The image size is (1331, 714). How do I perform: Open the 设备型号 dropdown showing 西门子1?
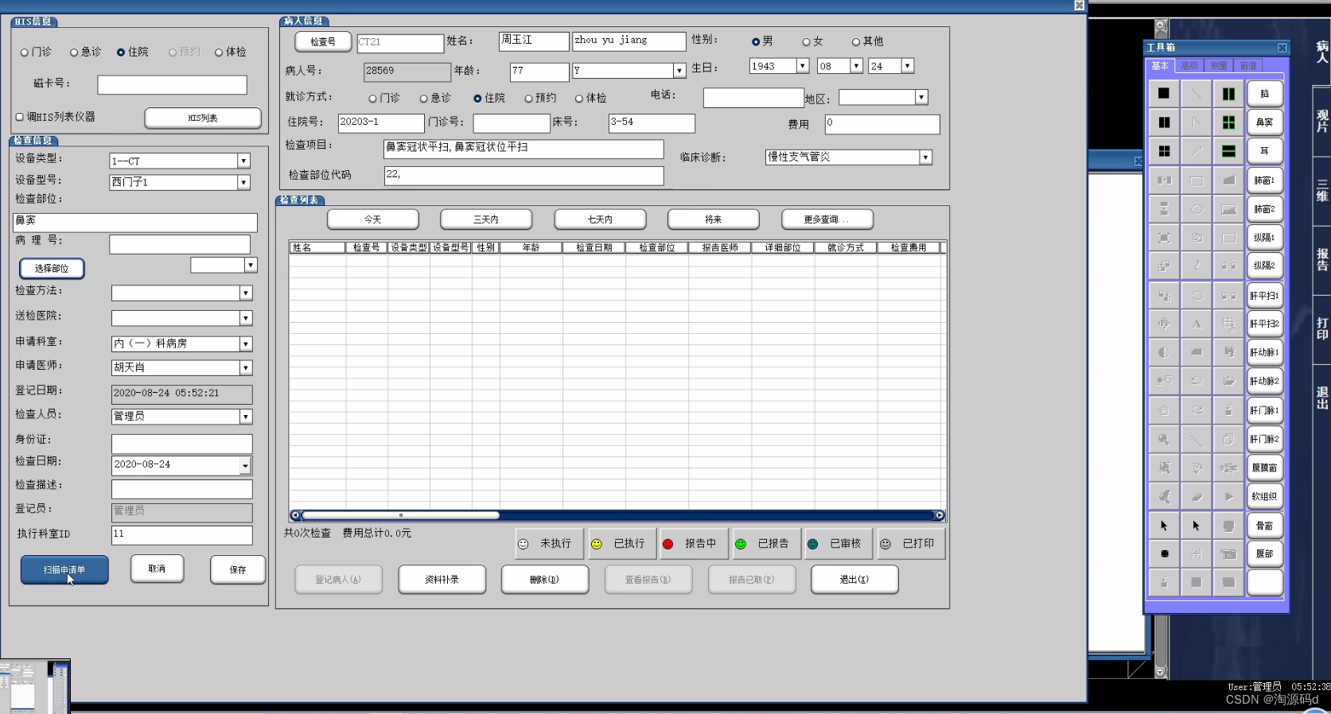(243, 183)
